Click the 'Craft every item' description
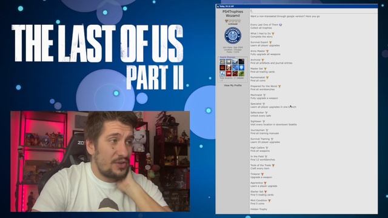388x218 pixels. pyautogui.click(x=260, y=168)
